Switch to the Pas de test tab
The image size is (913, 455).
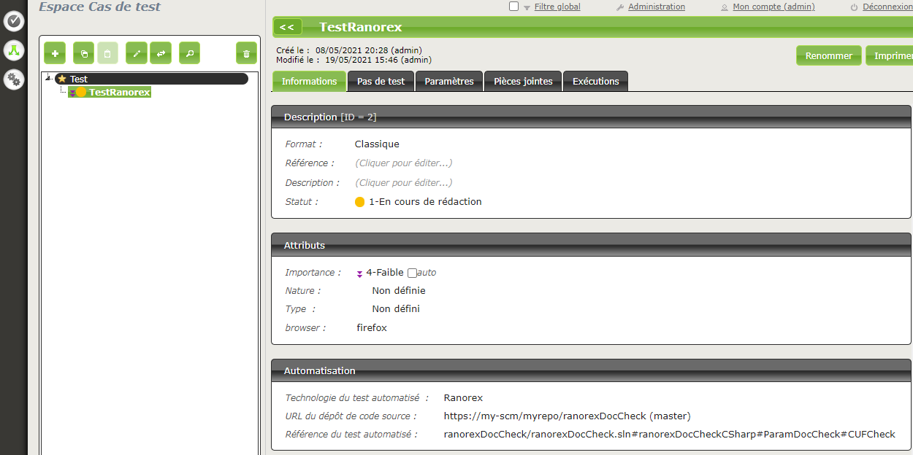(x=381, y=82)
